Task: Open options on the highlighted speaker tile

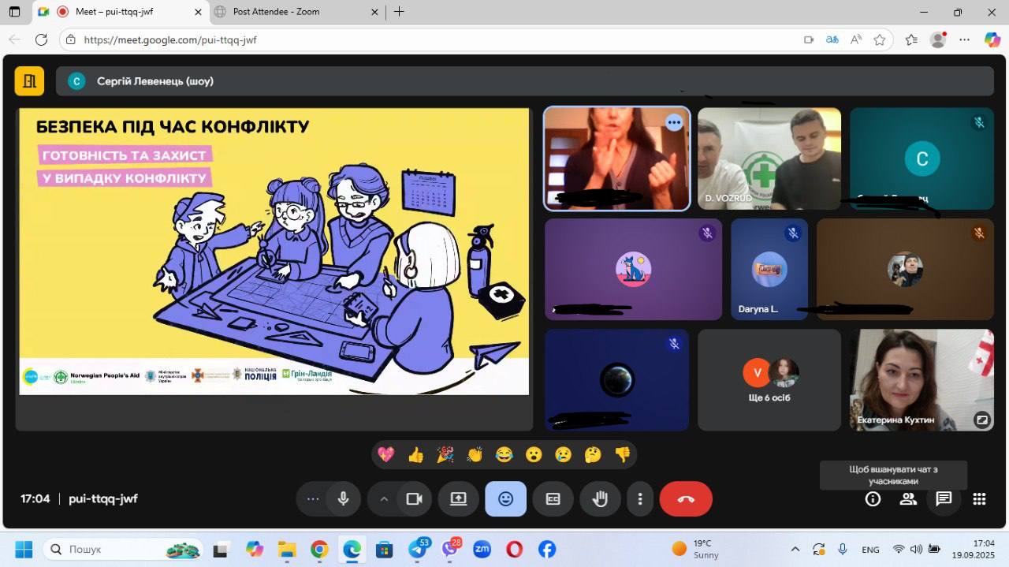Action: pyautogui.click(x=674, y=122)
